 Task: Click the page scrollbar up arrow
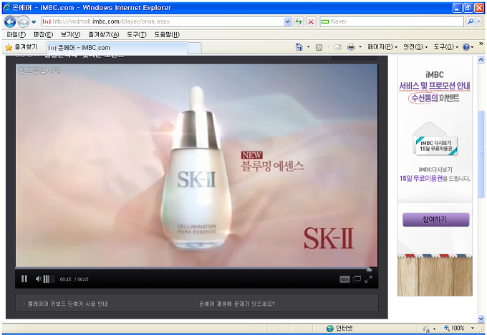pos(481,59)
